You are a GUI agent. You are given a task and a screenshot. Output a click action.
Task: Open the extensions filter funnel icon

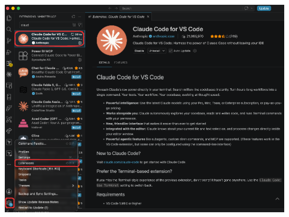click(79, 25)
